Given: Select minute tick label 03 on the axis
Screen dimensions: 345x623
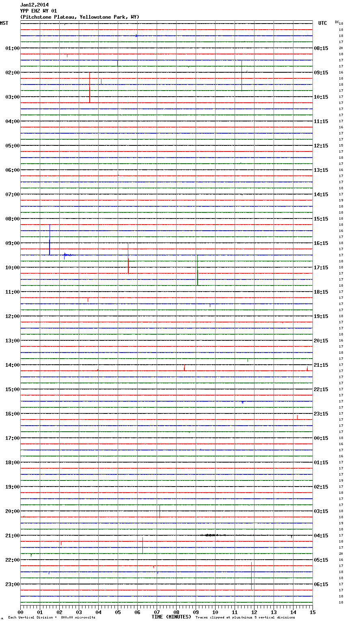Looking at the screenshot, I should tap(79, 612).
